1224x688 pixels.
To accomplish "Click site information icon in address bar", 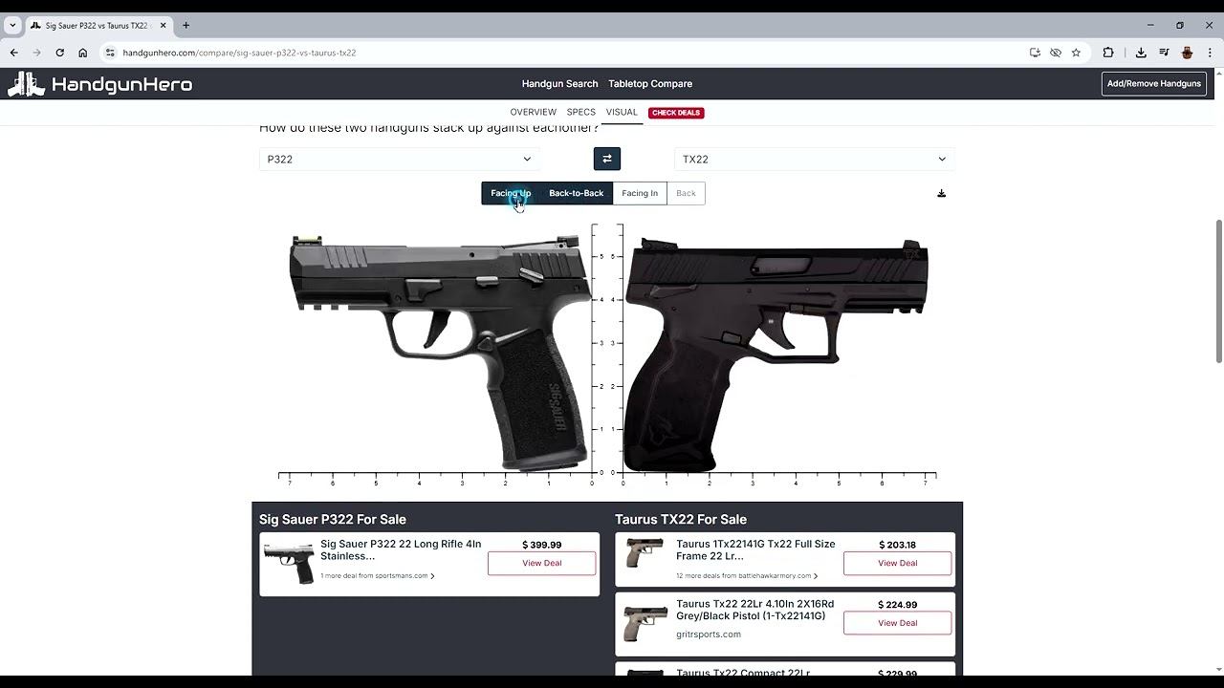I will point(110,53).
